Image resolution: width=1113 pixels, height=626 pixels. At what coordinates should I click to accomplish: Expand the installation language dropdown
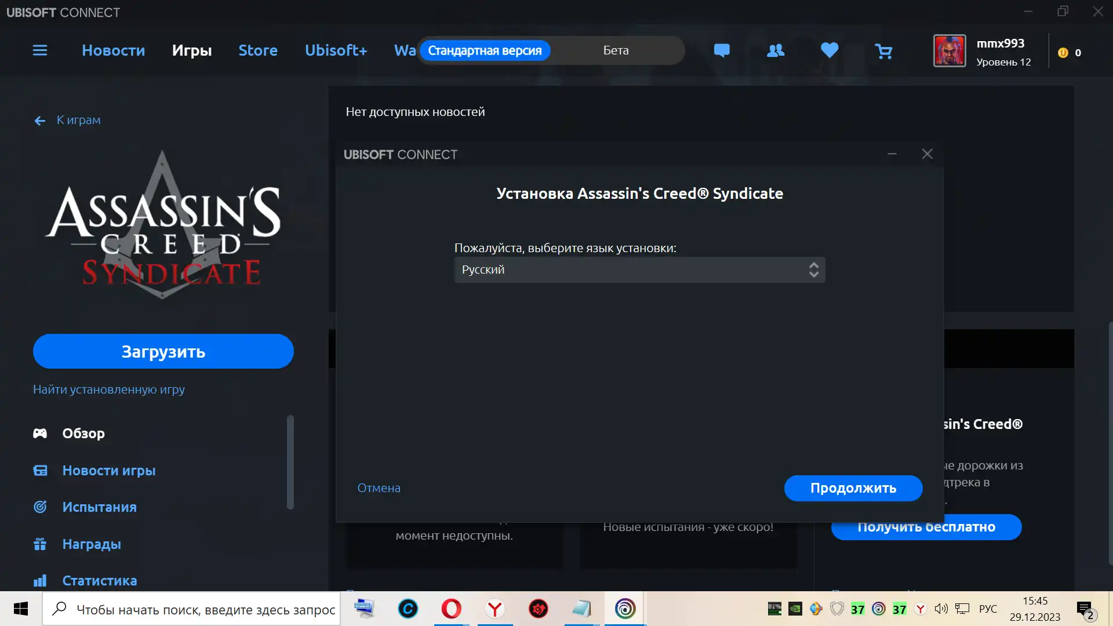click(639, 270)
